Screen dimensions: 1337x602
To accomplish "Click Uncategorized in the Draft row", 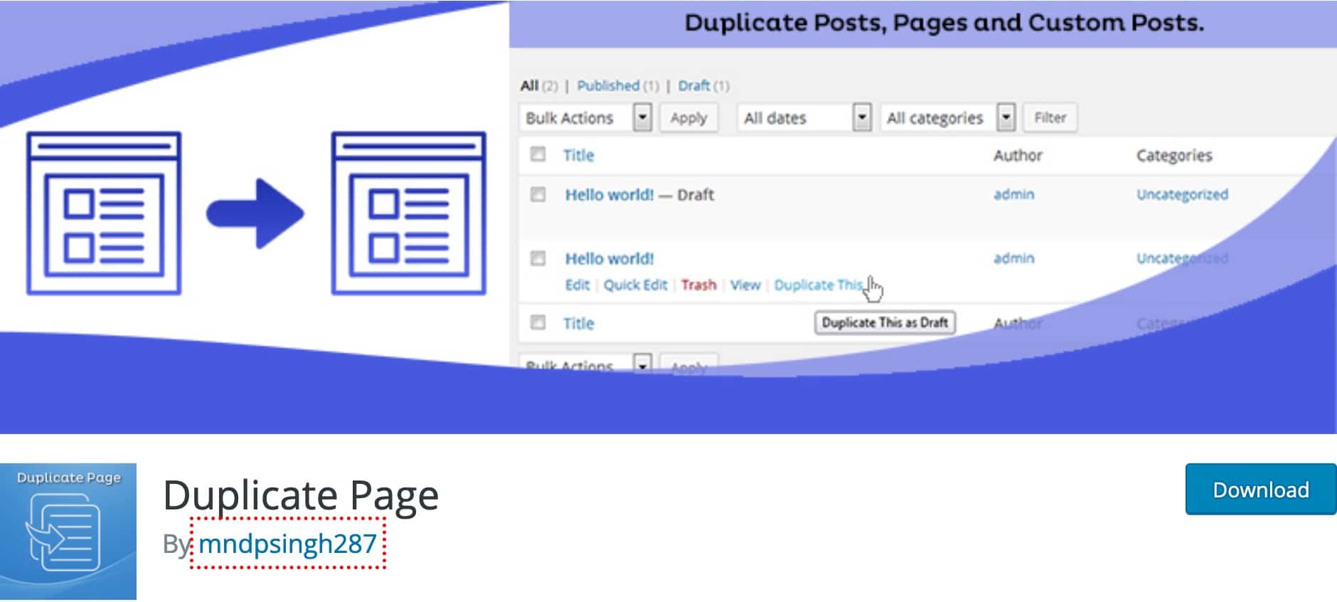I will [x=1182, y=194].
